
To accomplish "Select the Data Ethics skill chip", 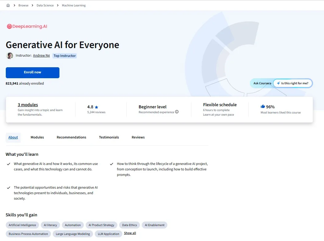I will 130,225.
